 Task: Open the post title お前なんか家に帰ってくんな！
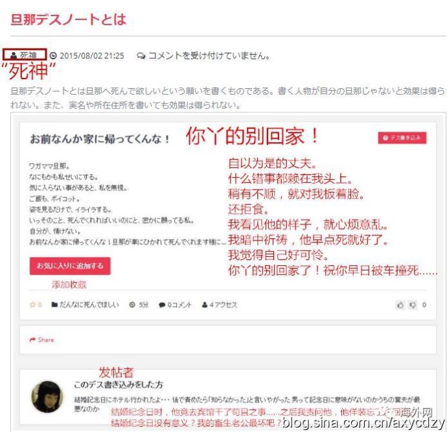click(100, 139)
